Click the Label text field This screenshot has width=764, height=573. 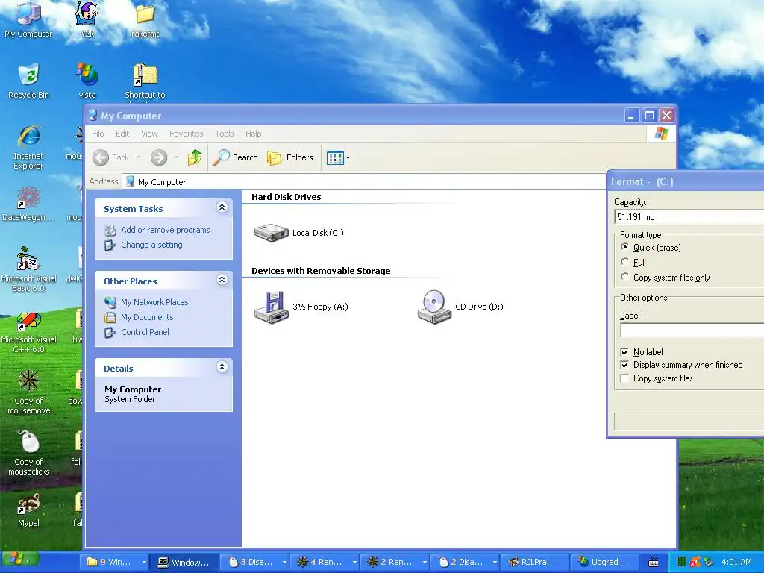coord(692,331)
